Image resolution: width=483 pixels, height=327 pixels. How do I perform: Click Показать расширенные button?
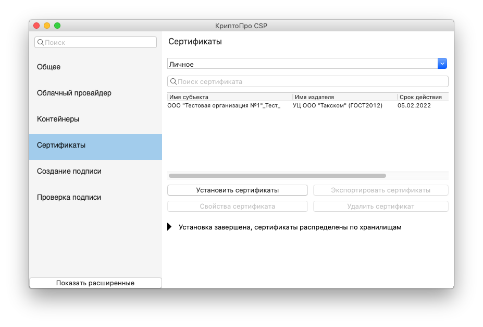pyautogui.click(x=95, y=283)
